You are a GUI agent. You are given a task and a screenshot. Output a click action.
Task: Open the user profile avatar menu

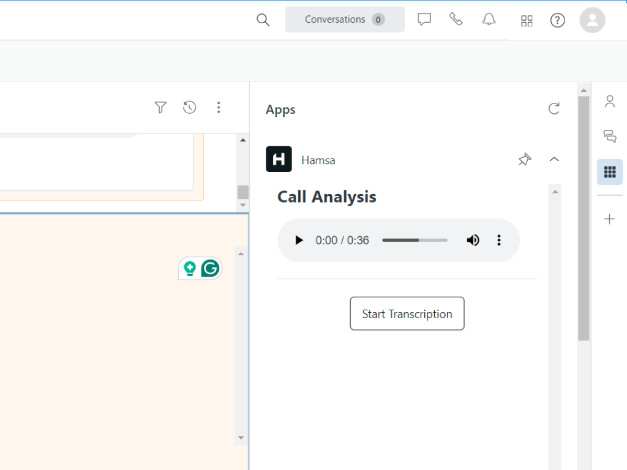point(592,20)
